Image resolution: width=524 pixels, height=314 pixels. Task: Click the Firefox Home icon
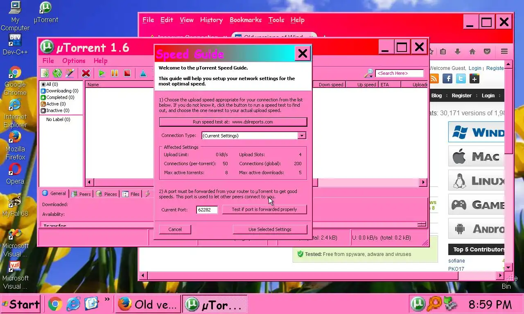click(472, 52)
